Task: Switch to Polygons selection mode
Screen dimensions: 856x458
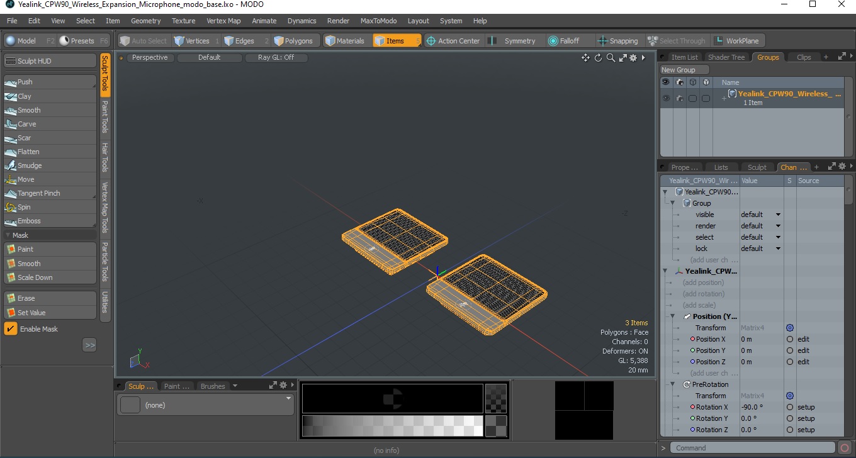Action: (293, 41)
